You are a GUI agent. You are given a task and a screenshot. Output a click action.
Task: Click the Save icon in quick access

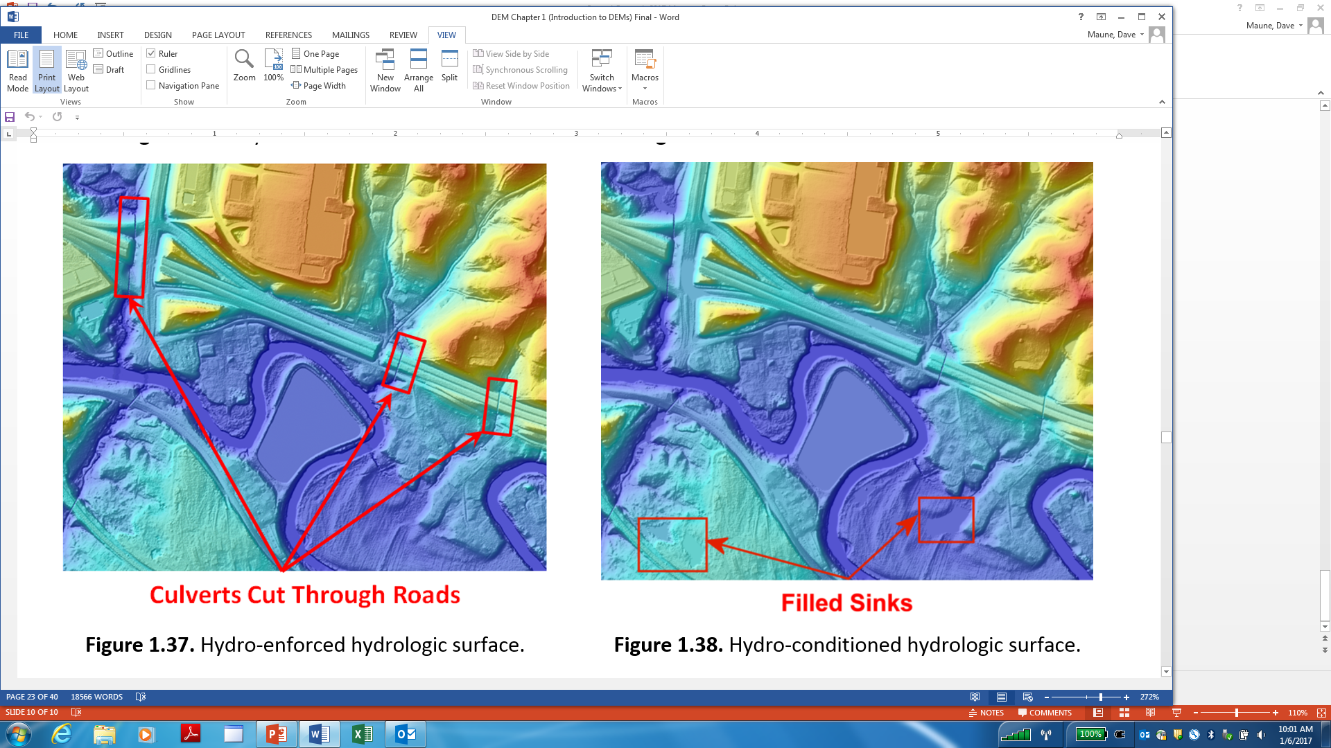pyautogui.click(x=10, y=117)
